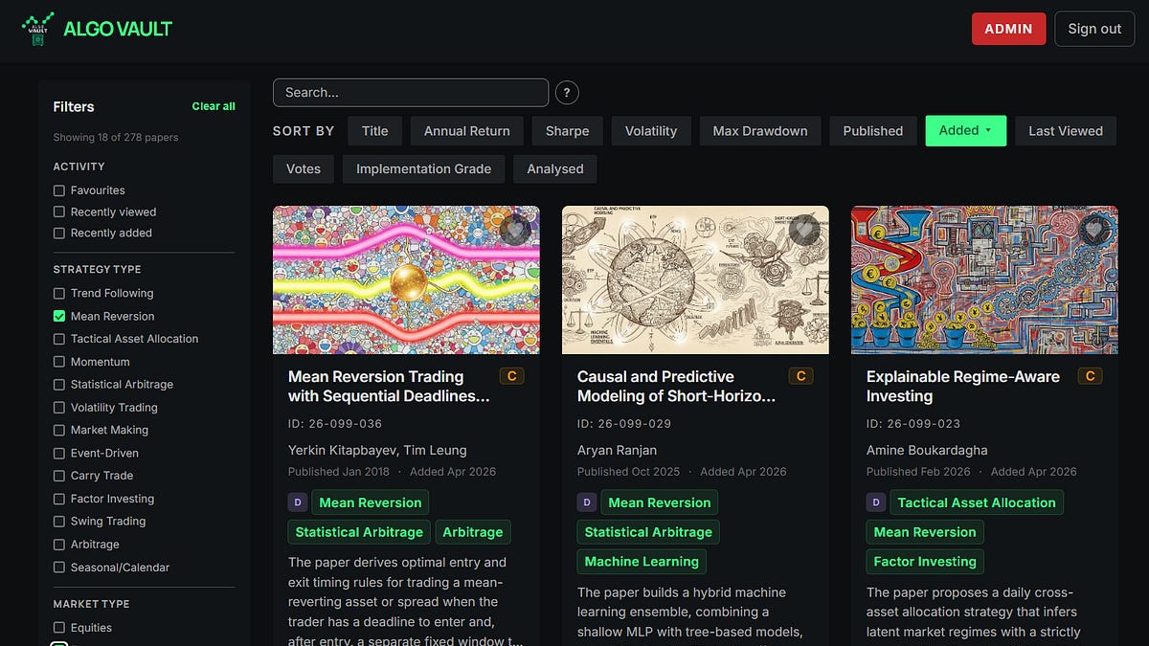This screenshot has width=1149, height=646.
Task: Open the search help question mark icon
Action: 567,93
